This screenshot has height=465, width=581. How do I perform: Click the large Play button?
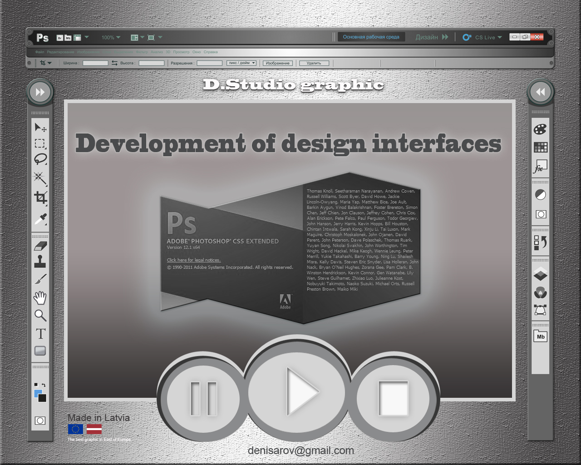298,392
